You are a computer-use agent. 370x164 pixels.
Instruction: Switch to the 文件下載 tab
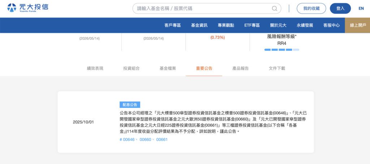click(277, 68)
